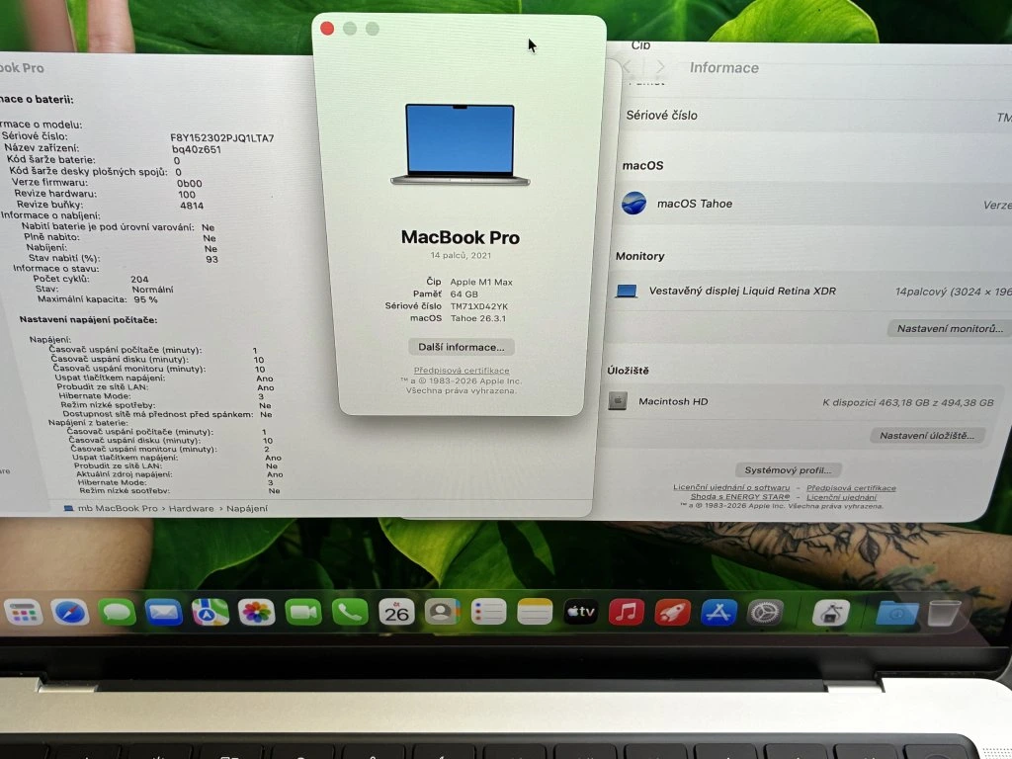Open the Downloads folder in the Dock

[x=897, y=613]
